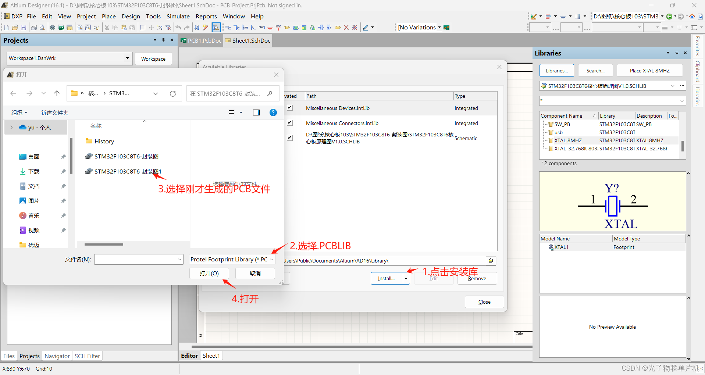Switch to the SCH Filter tab
705x375 pixels.
(87, 356)
